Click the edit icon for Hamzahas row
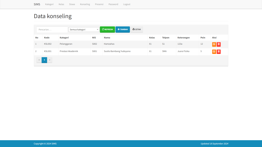The height and width of the screenshot is (147, 262). pyautogui.click(x=214, y=44)
